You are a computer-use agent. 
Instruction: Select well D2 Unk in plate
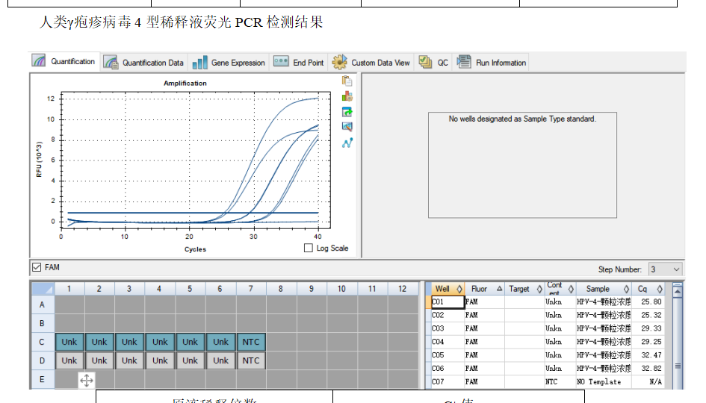tap(99, 360)
